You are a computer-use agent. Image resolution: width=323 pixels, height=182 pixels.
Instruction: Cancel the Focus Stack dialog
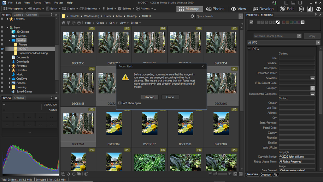(170, 97)
